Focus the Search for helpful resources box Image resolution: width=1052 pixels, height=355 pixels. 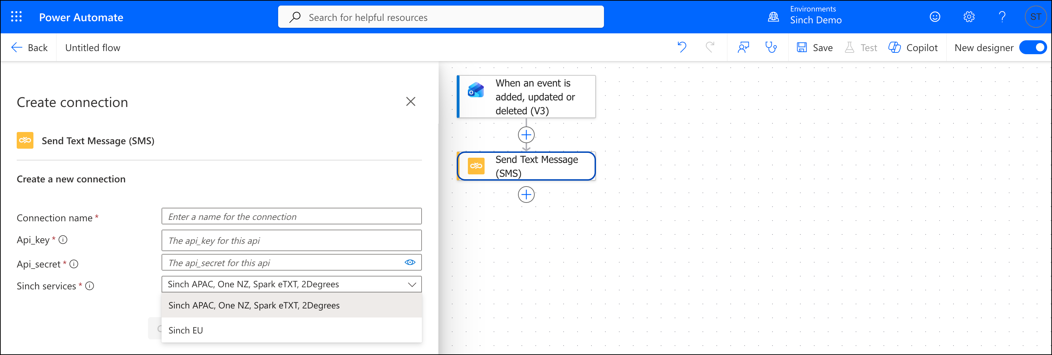(441, 17)
